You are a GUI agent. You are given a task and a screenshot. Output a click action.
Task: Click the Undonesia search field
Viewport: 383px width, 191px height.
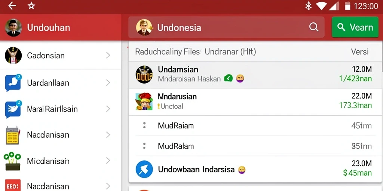pyautogui.click(x=226, y=27)
